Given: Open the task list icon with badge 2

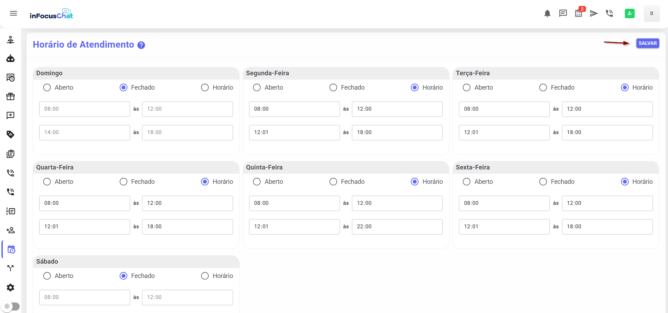Looking at the screenshot, I should pyautogui.click(x=579, y=14).
